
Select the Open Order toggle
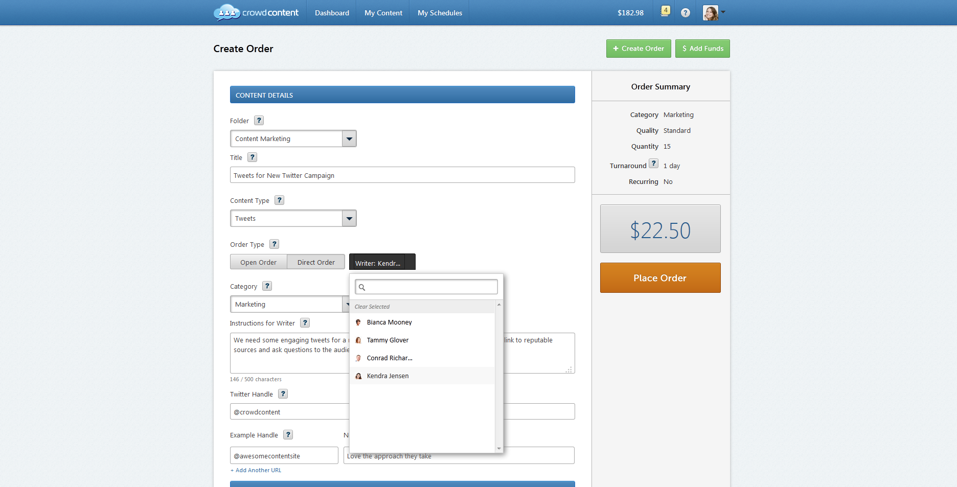(x=258, y=262)
